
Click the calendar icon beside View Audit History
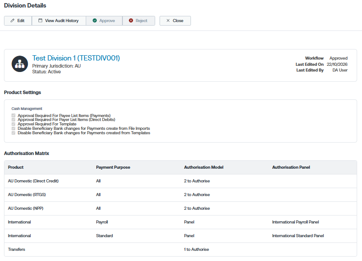tap(40, 21)
